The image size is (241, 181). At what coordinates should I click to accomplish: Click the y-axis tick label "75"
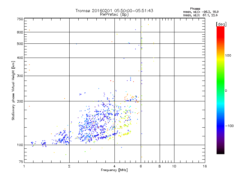pyautogui.click(x=21, y=162)
